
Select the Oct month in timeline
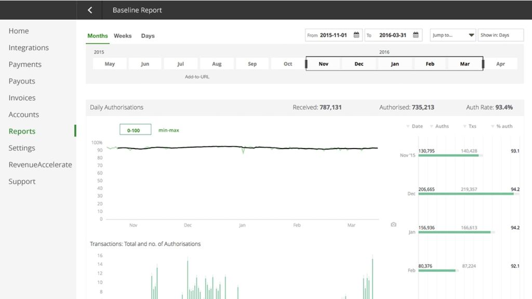point(288,64)
